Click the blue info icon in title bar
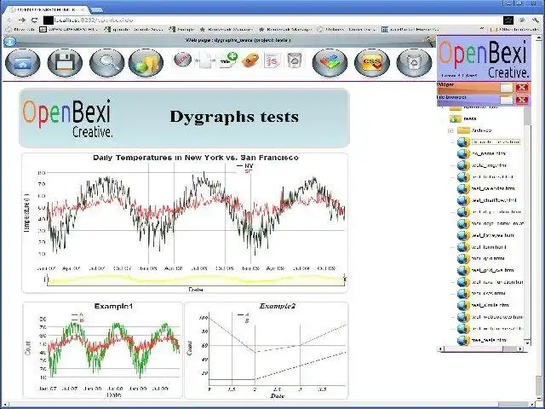Viewport: 545px width, 409px height. click(10, 42)
